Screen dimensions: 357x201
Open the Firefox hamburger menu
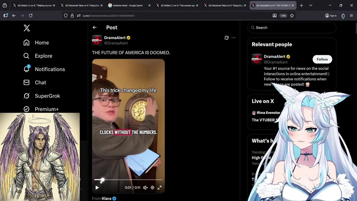point(351,16)
